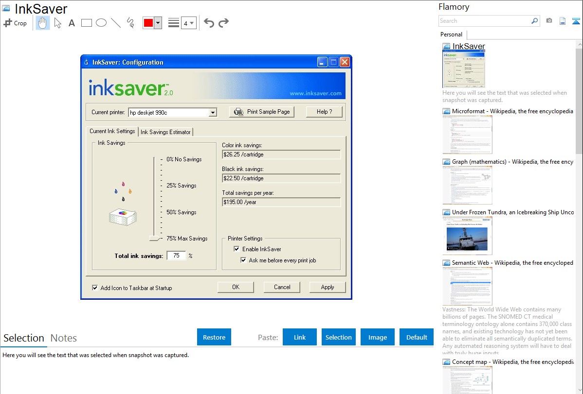The image size is (583, 394).
Task: Open the Personal tab
Action: [x=452, y=34]
